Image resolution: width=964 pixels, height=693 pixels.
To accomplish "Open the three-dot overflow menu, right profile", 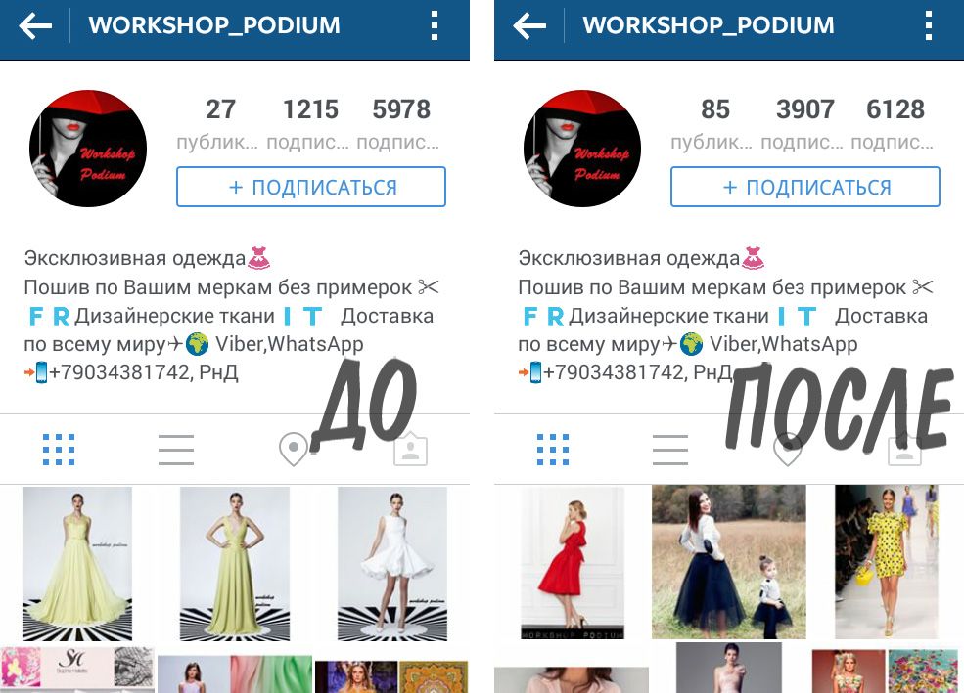I will (929, 25).
